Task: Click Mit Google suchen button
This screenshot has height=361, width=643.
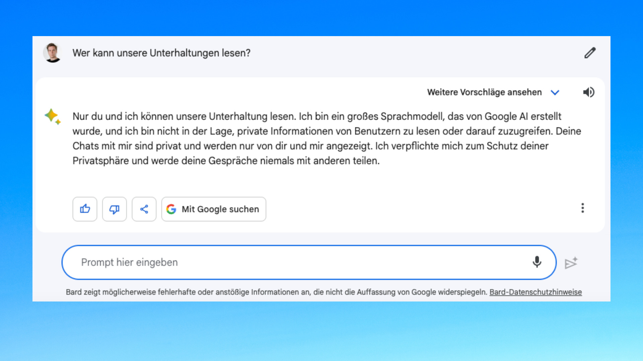Action: pyautogui.click(x=214, y=209)
